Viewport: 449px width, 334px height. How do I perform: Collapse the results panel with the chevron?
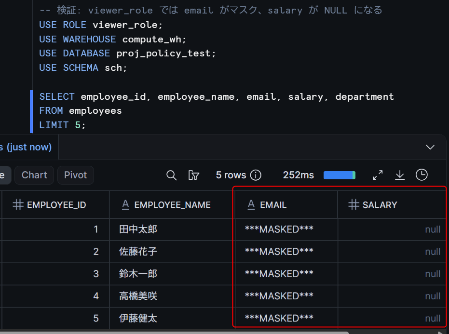tap(430, 147)
